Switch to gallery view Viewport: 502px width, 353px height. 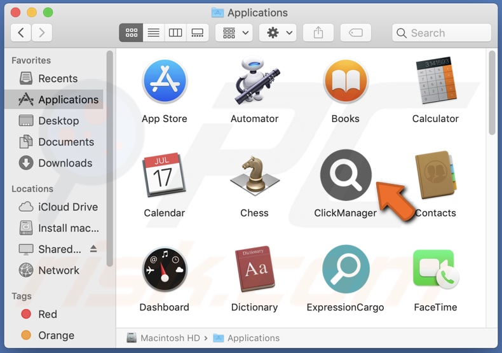point(197,32)
